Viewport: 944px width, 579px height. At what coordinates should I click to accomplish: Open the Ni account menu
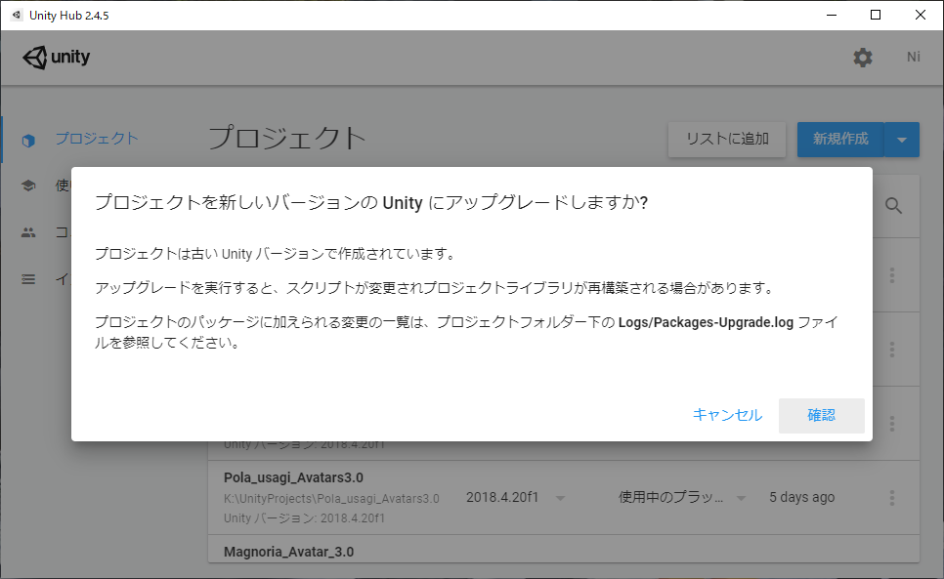point(913,58)
